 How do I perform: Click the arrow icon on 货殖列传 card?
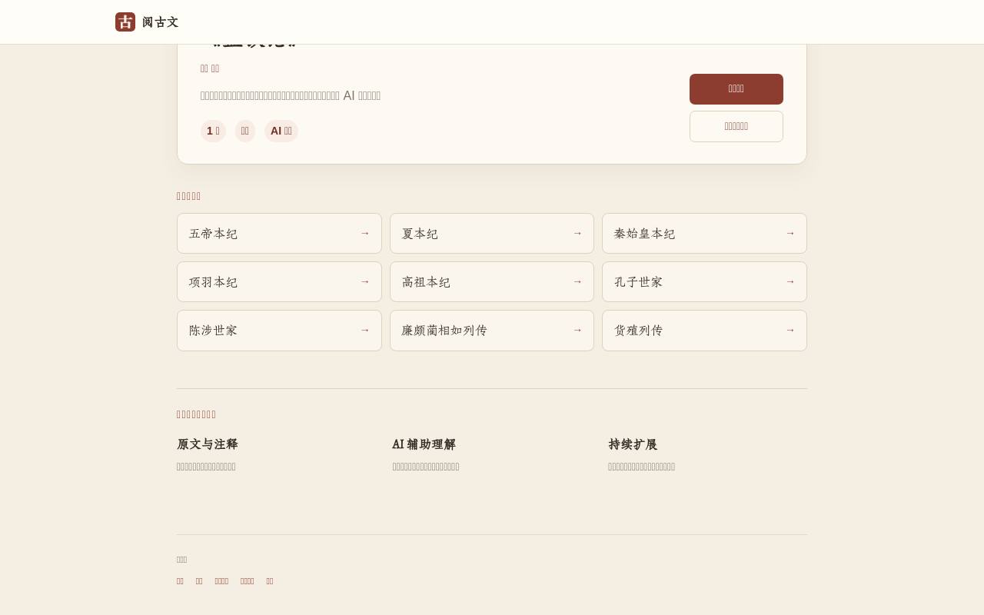pos(790,330)
